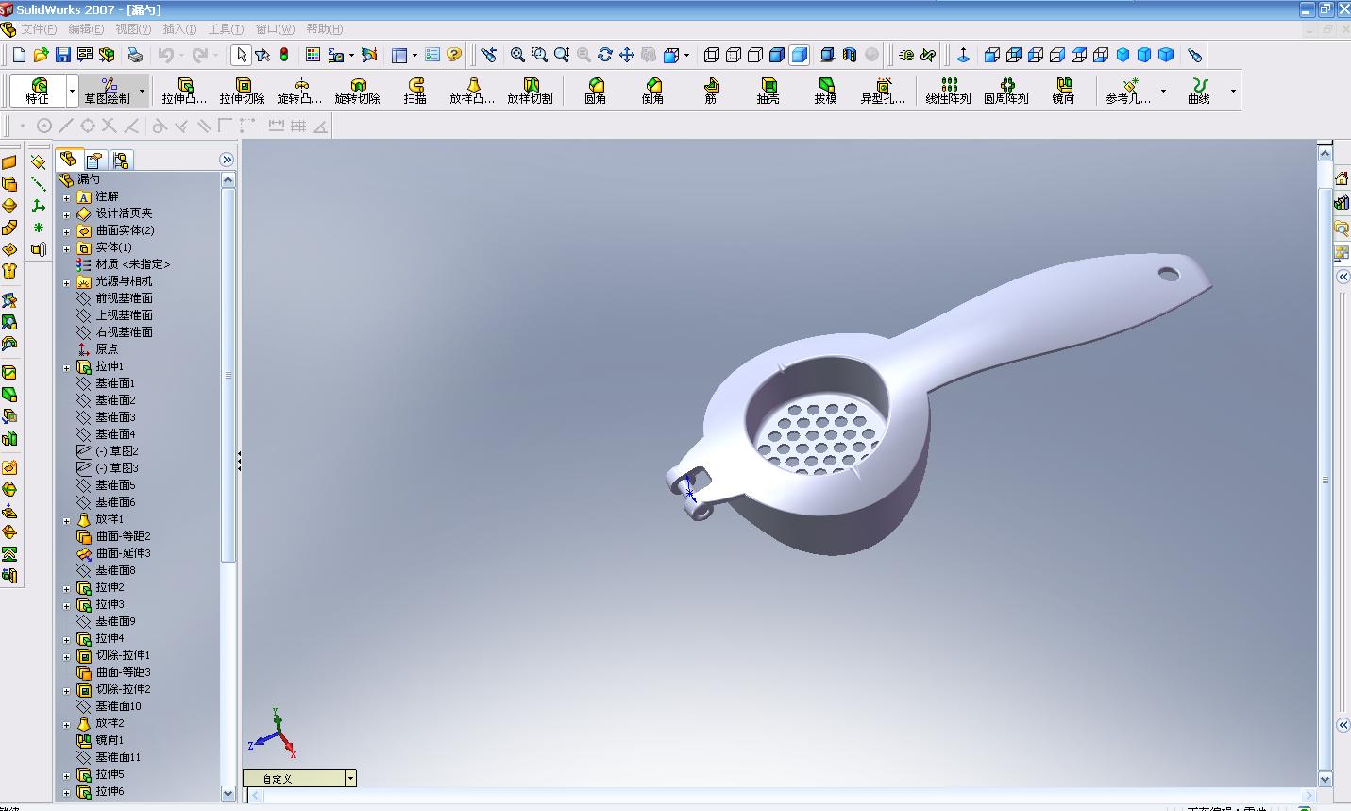Collapse the feature tree with the chevron button
This screenshot has width=1351, height=811.
227,160
